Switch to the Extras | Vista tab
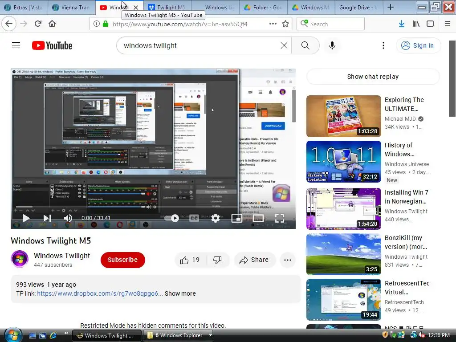This screenshot has height=342, width=456. (x=24, y=7)
